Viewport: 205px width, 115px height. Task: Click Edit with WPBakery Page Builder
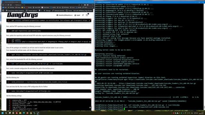pos(83,11)
